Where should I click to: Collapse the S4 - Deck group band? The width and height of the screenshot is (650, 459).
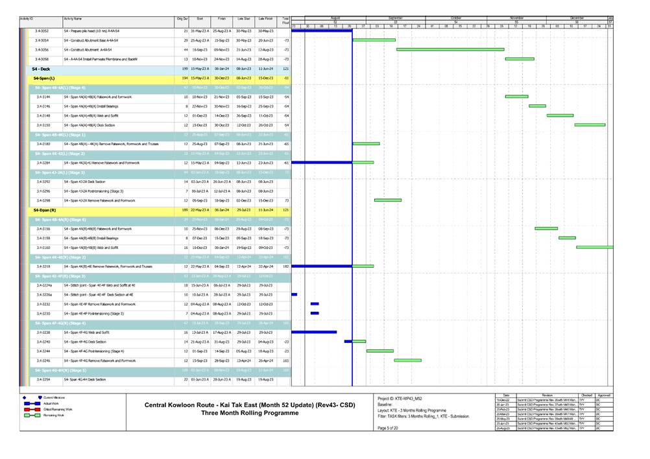click(42, 68)
